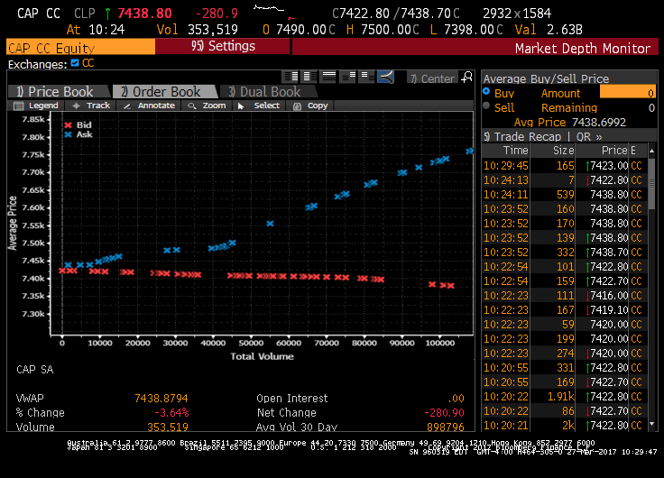Viewport: 664px width, 478px height.
Task: Click the Avg Vol 30 Day value 898796
Action: (x=446, y=427)
